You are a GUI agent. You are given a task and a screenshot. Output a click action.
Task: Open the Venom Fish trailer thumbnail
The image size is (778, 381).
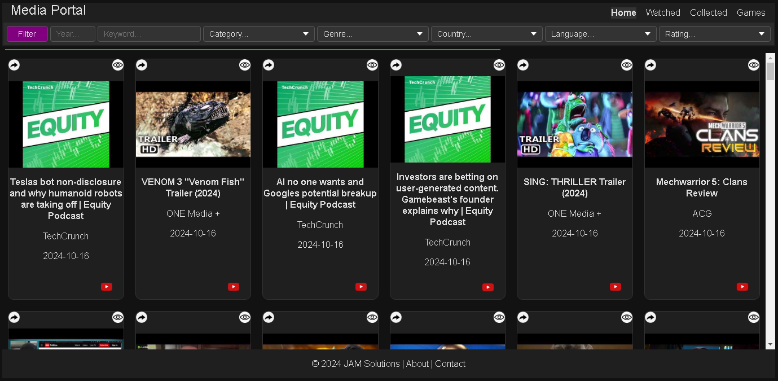pyautogui.click(x=193, y=124)
